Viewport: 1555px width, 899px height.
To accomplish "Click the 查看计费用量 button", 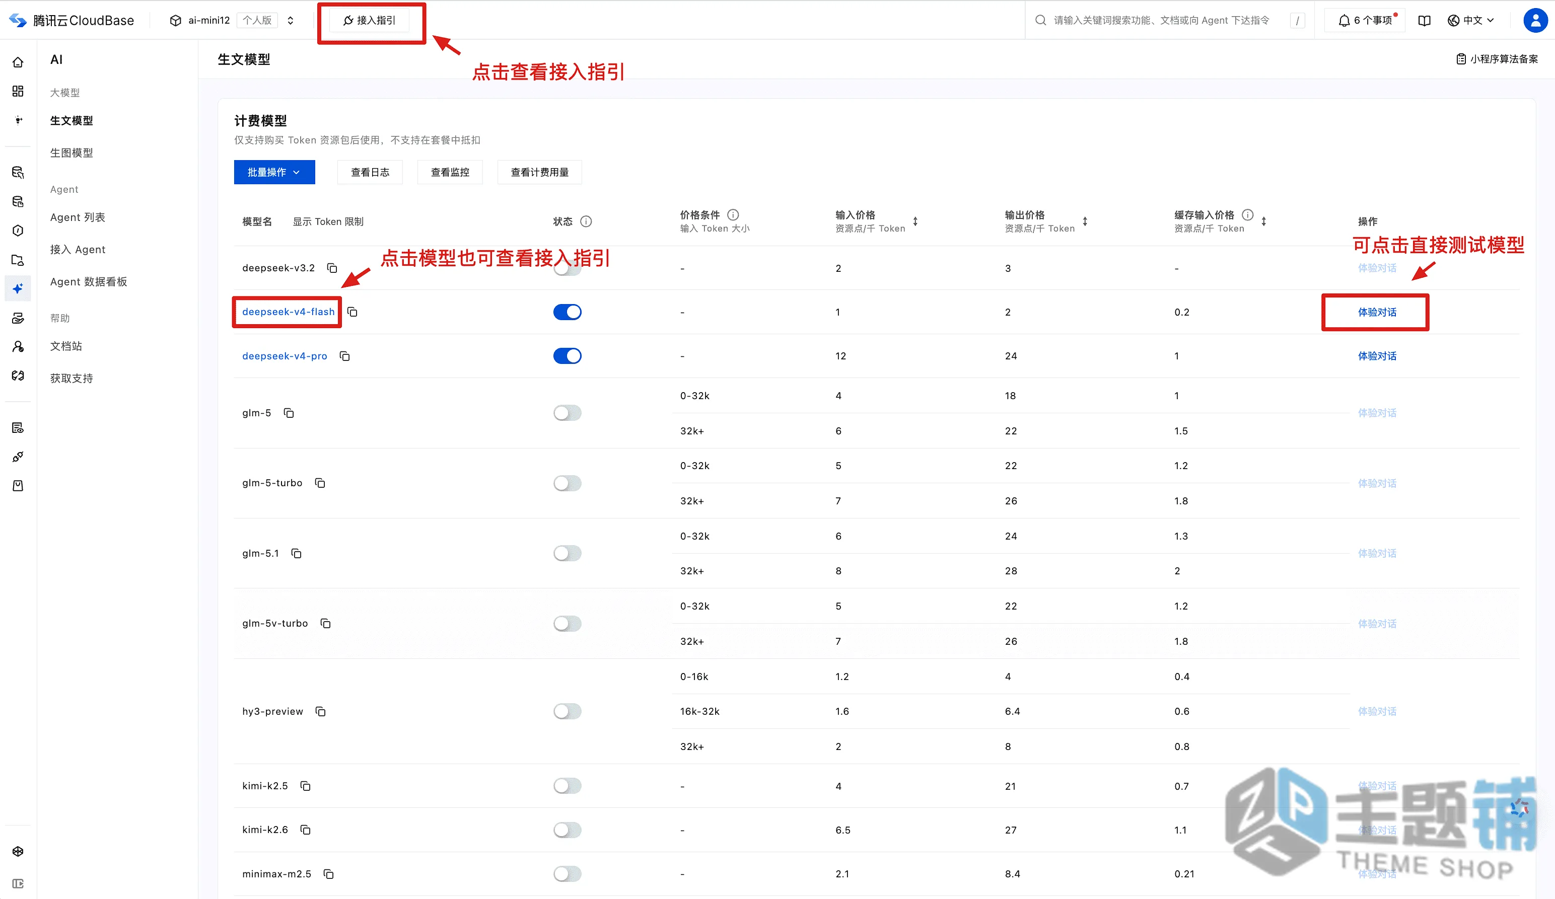I will tap(540, 172).
